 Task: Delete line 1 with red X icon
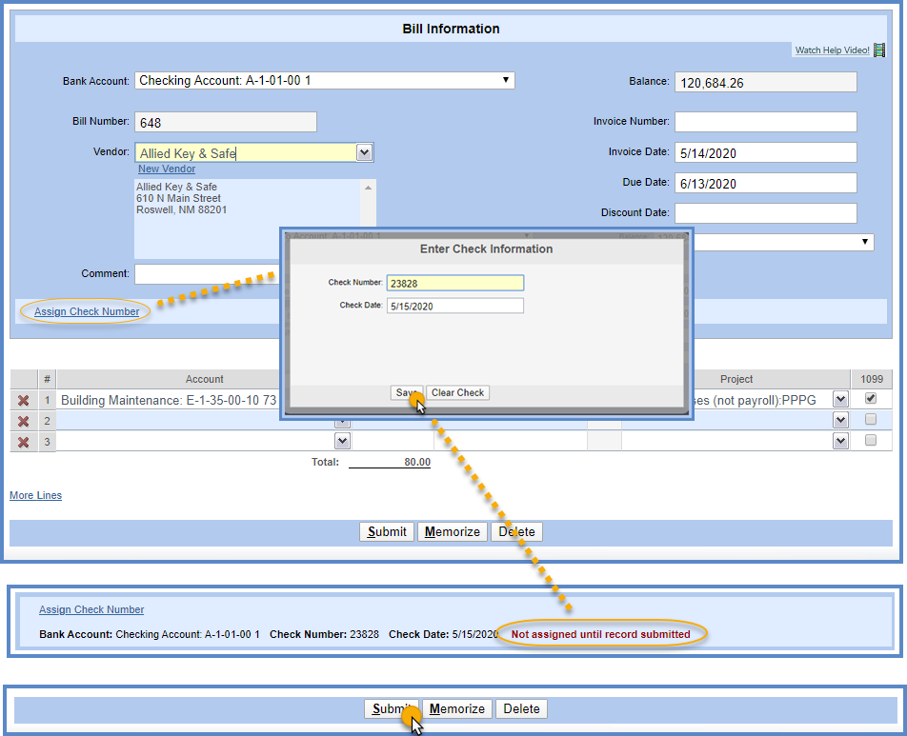click(x=24, y=400)
